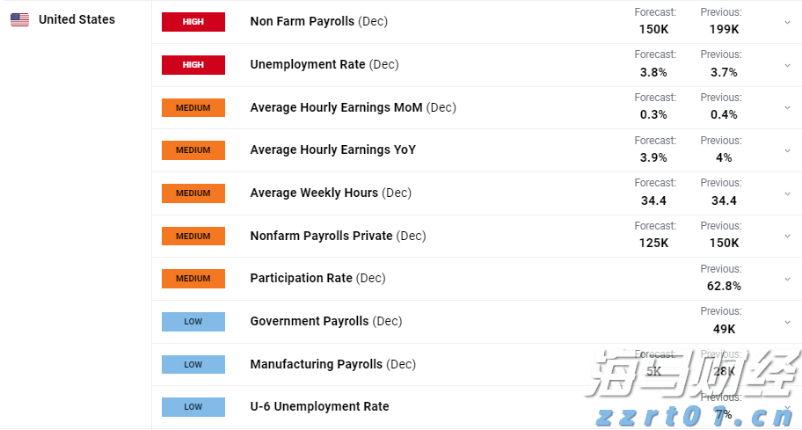Click HIGH impact badge for Non Farm Payrolls

coord(193,22)
